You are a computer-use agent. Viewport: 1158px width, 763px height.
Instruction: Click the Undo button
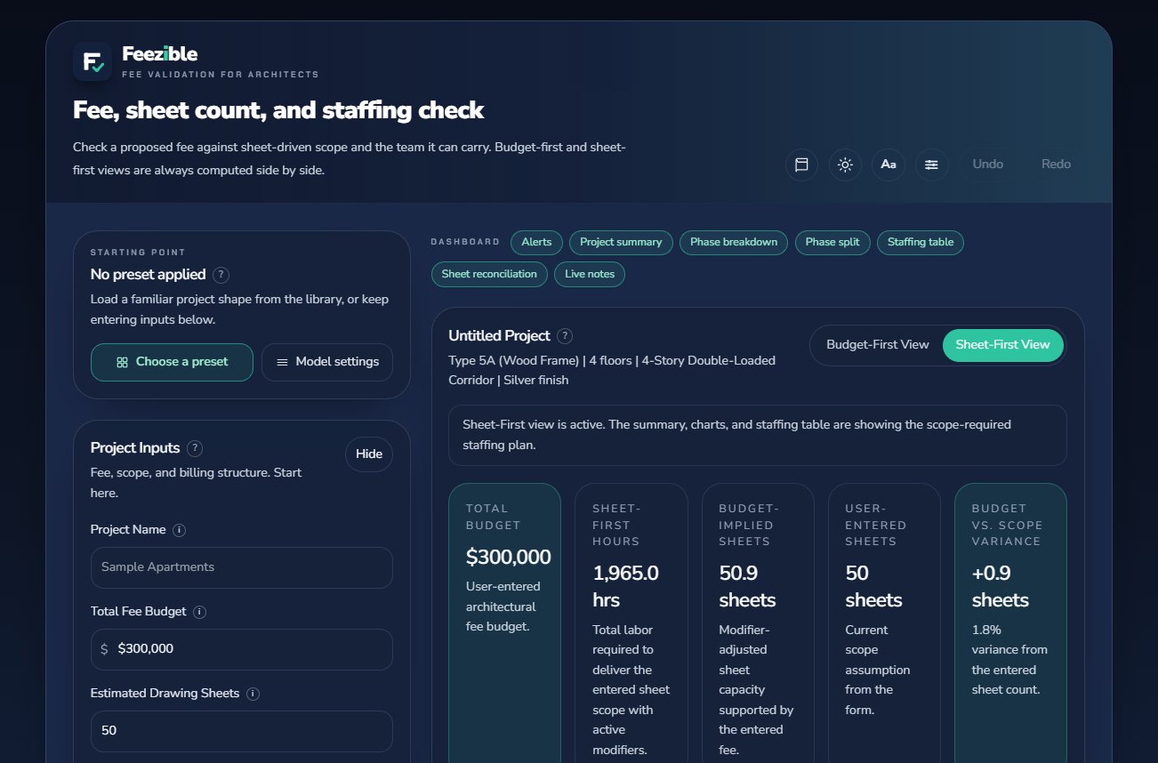(x=988, y=165)
